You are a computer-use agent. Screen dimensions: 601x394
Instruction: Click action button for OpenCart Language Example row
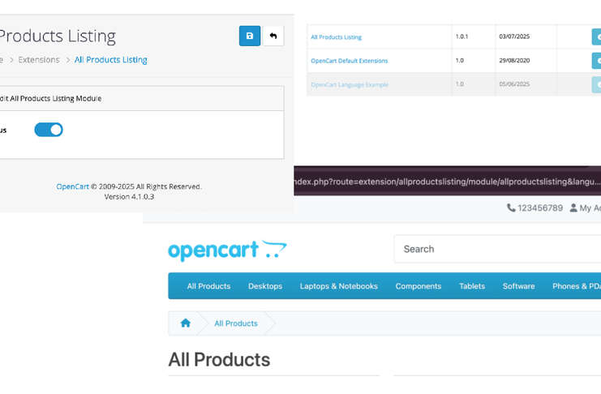tap(596, 84)
